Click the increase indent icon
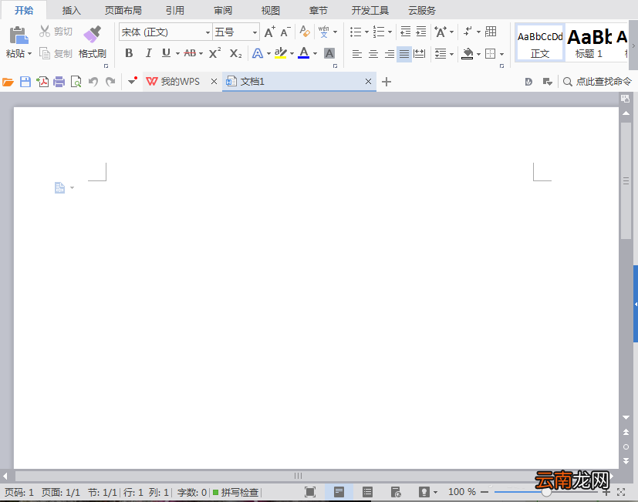The image size is (638, 502). point(421,32)
